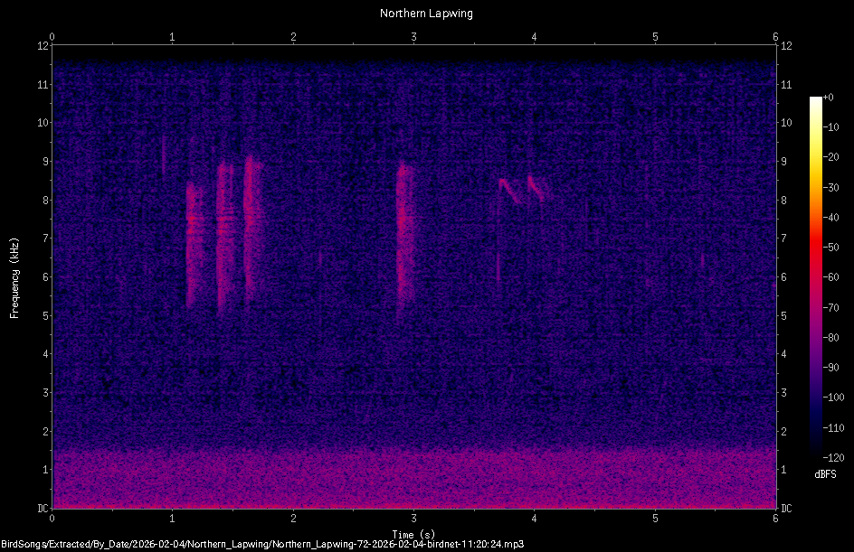Click the Northern Lapwing title text
The image size is (854, 552).
coord(426,13)
